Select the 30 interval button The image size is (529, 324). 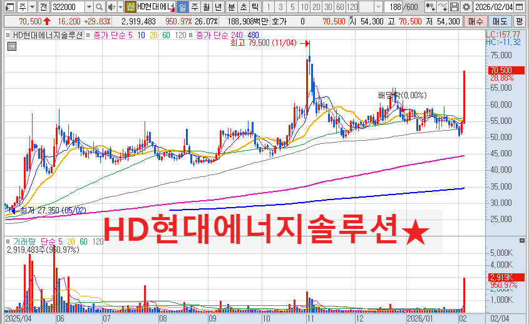tap(328, 7)
